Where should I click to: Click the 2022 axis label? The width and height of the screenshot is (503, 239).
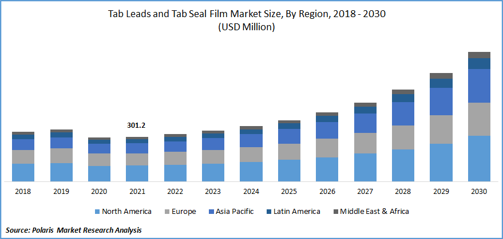(175, 192)
